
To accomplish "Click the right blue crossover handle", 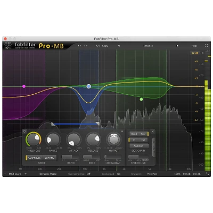I will click(x=97, y=124).
